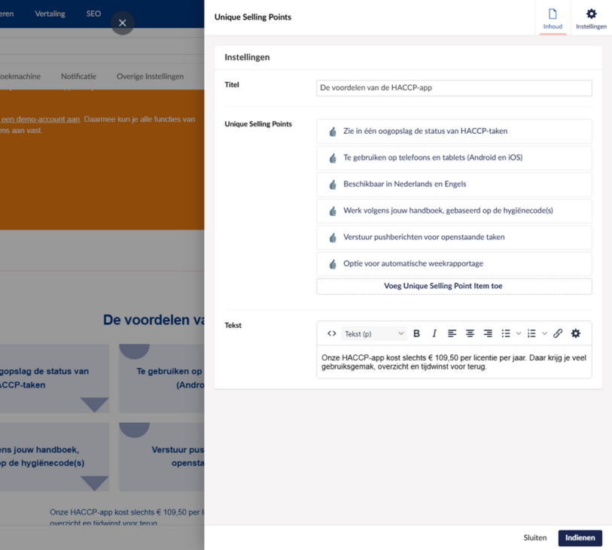Close the side panel with X button
The image size is (612, 550).
(123, 23)
